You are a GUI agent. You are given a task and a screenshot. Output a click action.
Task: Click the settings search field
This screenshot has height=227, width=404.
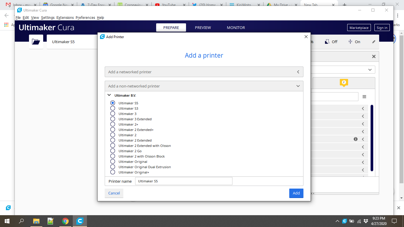click(335, 97)
